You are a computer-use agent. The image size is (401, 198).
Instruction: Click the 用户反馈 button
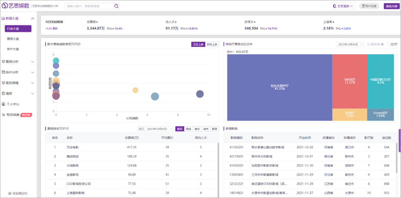[x=369, y=6]
